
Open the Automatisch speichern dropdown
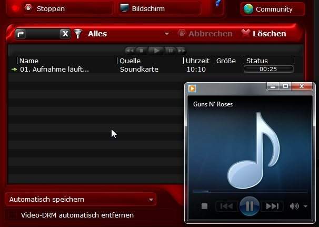click(x=81, y=199)
